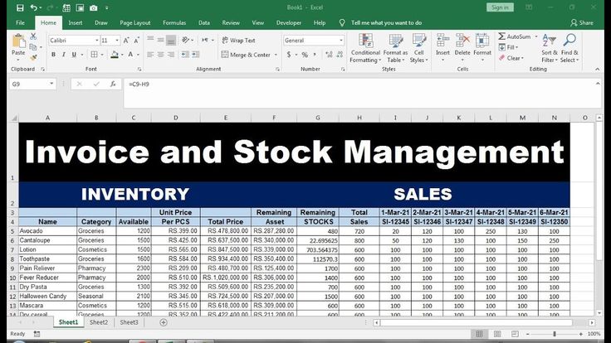The image size is (611, 343).
Task: Click the vertical scrollbar down arrow
Action: pos(599,313)
